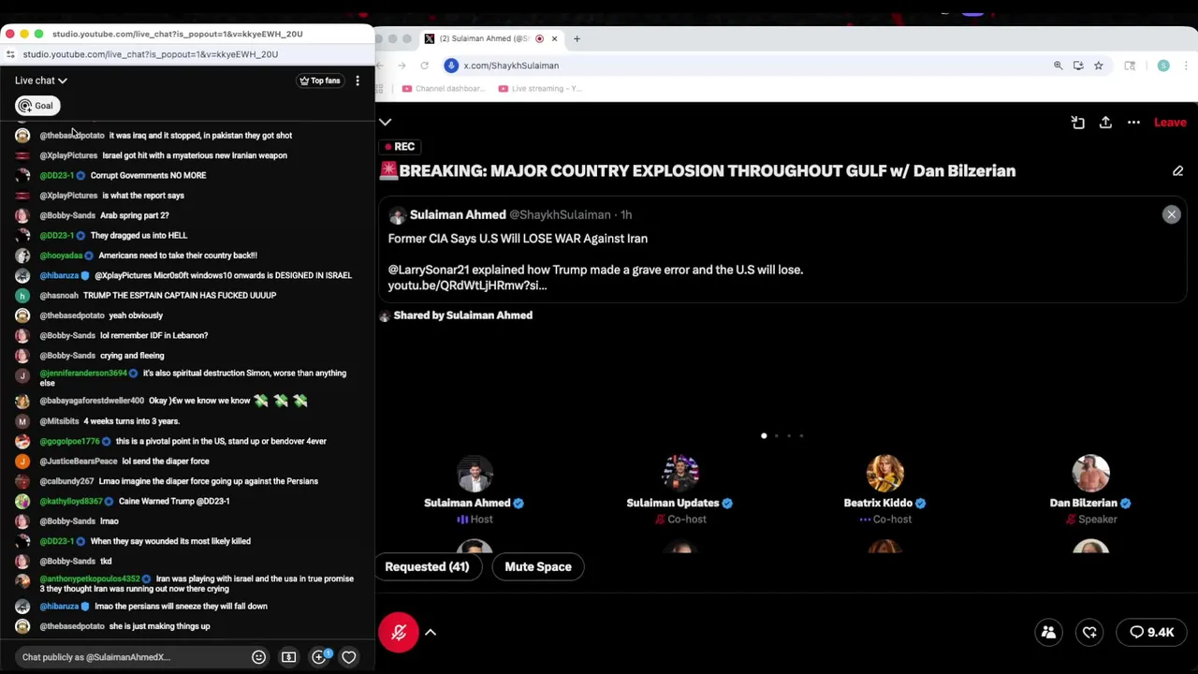Click the zoom magnifier icon in address bar
Image resolution: width=1198 pixels, height=674 pixels.
[x=1058, y=66]
